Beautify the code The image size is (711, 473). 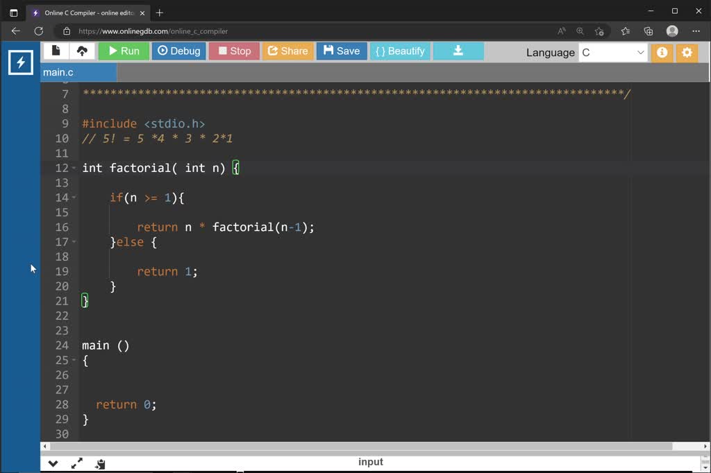click(400, 50)
